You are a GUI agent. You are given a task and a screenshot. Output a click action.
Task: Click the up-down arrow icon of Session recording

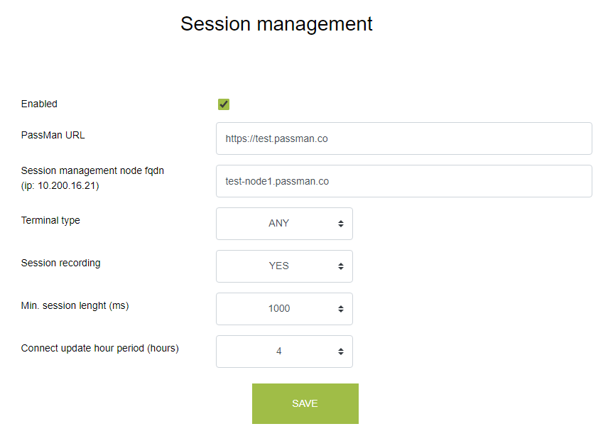pos(341,266)
